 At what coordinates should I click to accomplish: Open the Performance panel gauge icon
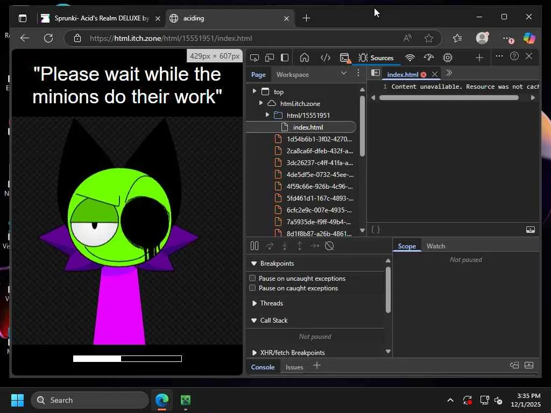coord(429,58)
